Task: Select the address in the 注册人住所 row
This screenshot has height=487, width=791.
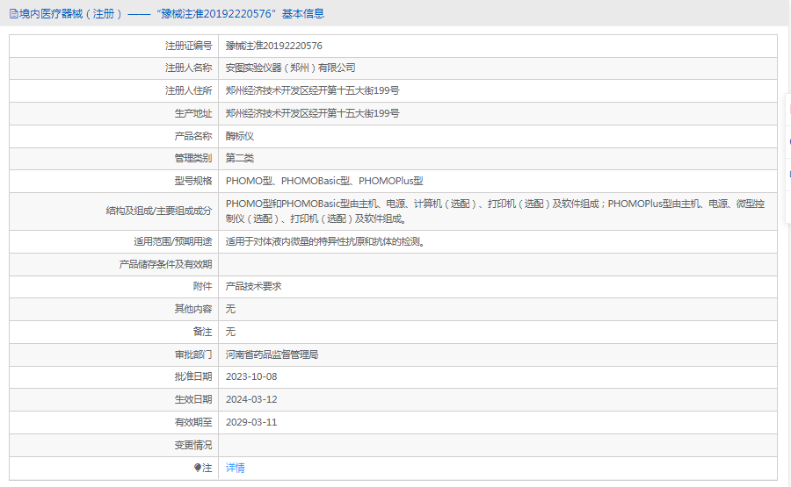Action: tap(312, 90)
